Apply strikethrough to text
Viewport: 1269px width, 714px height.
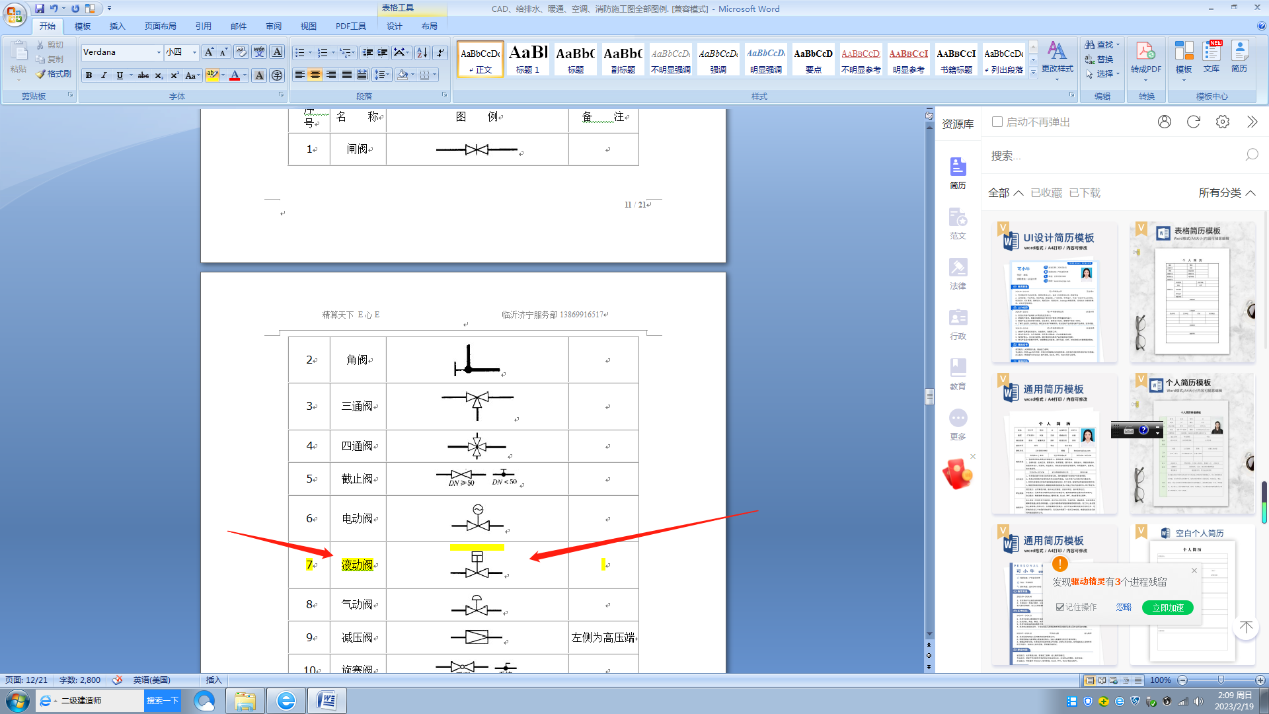point(143,75)
